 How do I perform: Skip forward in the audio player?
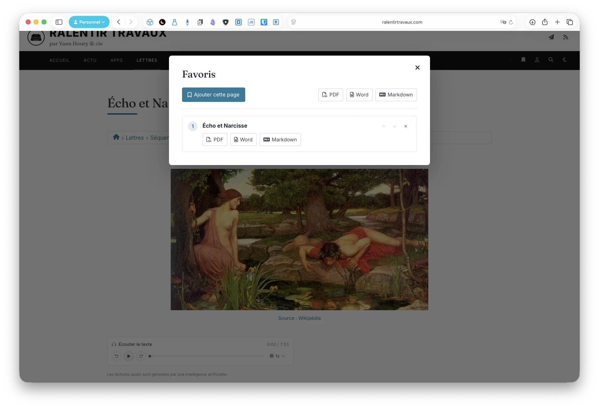pyautogui.click(x=141, y=356)
